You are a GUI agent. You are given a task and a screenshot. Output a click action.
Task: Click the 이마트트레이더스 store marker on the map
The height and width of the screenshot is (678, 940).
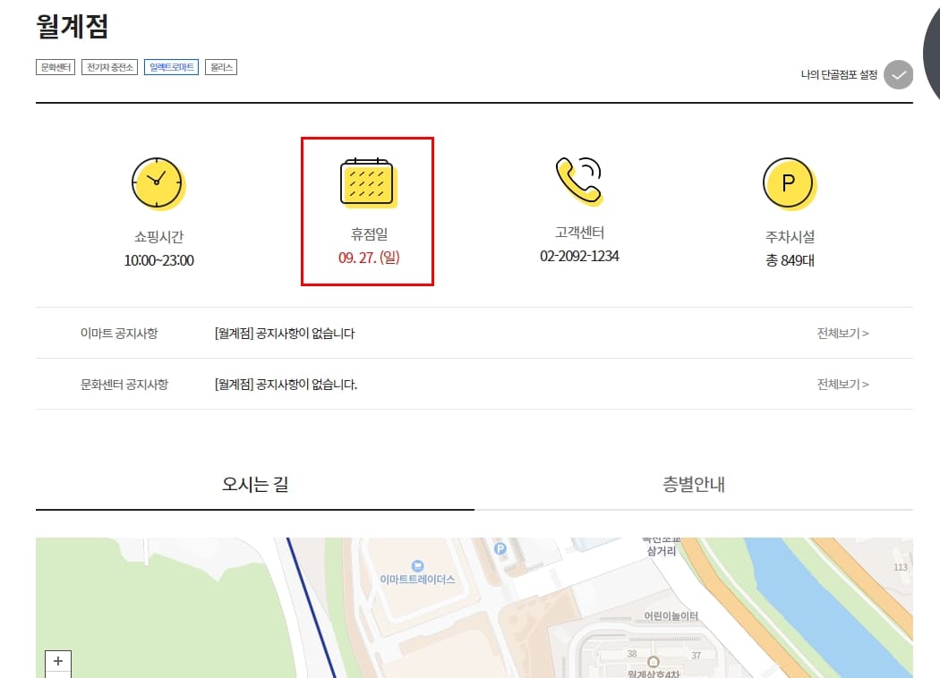coord(418,565)
